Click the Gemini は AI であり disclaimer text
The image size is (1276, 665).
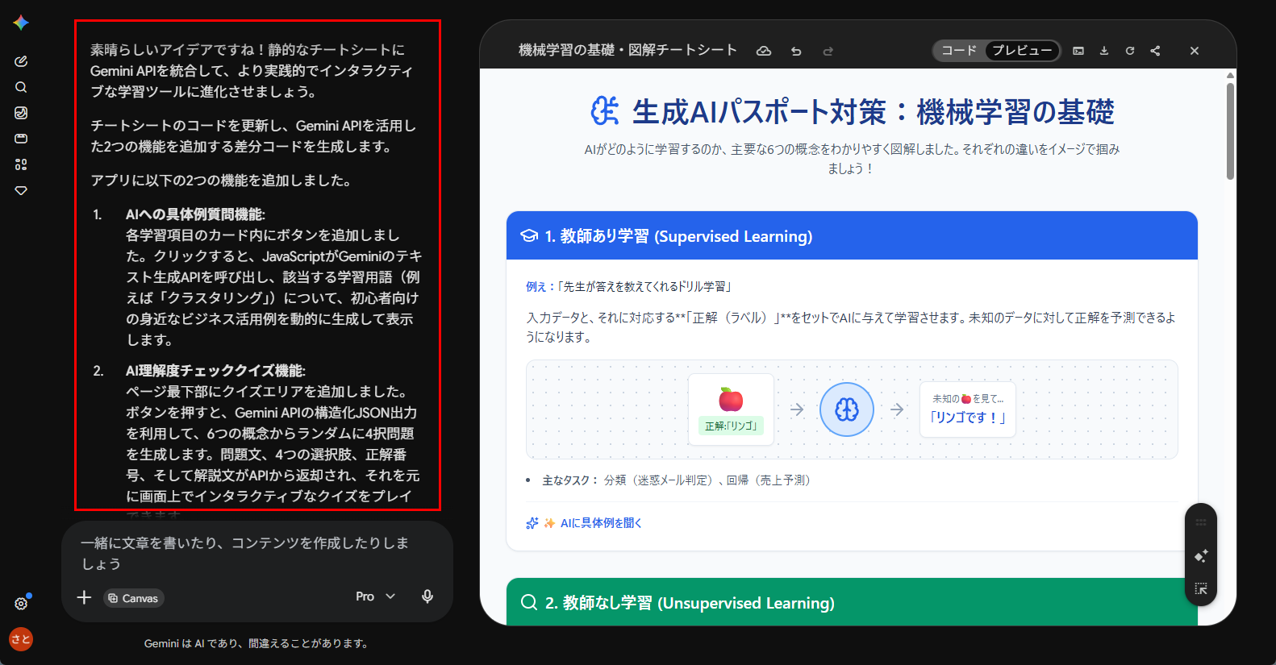click(x=257, y=643)
